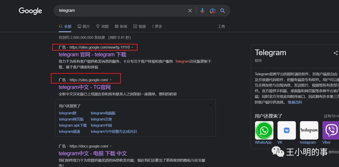Click the Instagram text label
This screenshot has width=339, height=167.
308,142
